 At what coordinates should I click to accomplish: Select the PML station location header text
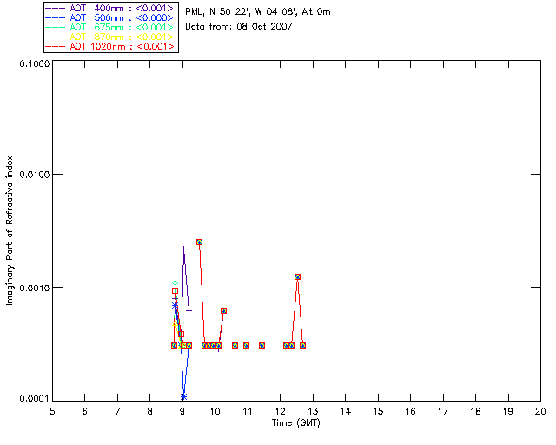258,12
